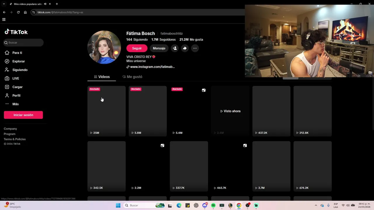View the 144 Siguiendo list
This screenshot has width=374, height=210.
pos(137,39)
